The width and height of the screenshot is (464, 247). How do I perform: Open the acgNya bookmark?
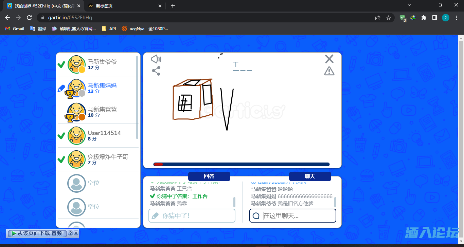click(x=143, y=28)
